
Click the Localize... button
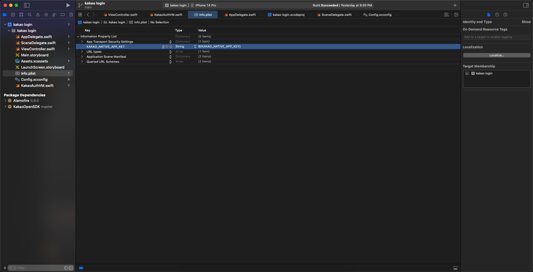[497, 55]
